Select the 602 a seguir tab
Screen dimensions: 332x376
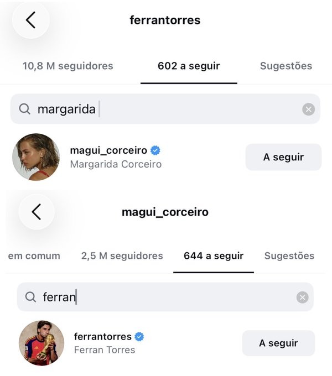pos(189,66)
